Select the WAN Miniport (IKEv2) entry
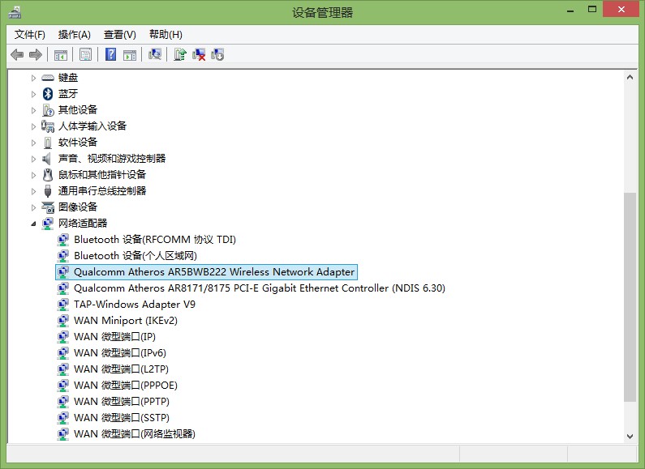 pyautogui.click(x=126, y=321)
